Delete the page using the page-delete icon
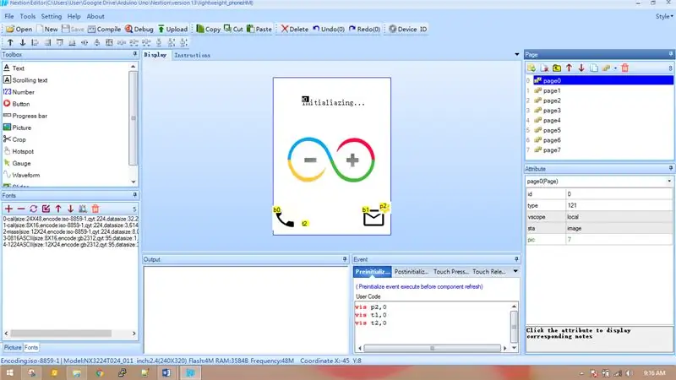 click(x=544, y=68)
